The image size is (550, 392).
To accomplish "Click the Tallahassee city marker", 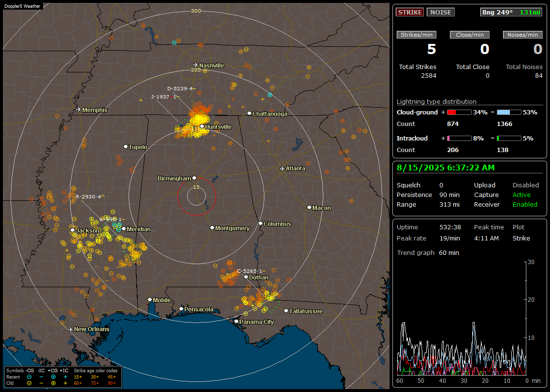I will 286,311.
